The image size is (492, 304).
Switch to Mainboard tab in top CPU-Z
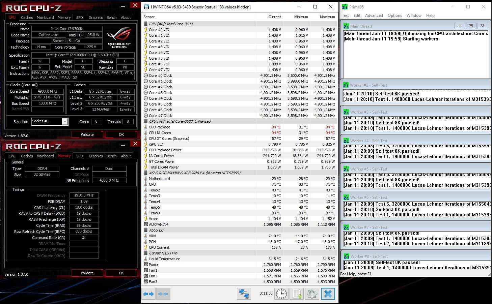[45, 18]
